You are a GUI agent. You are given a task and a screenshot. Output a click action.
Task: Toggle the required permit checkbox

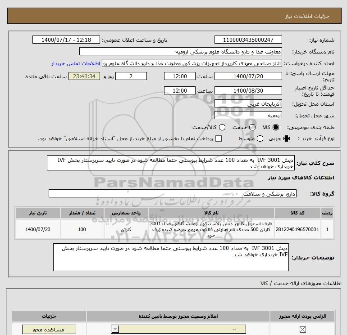pyautogui.click(x=302, y=330)
